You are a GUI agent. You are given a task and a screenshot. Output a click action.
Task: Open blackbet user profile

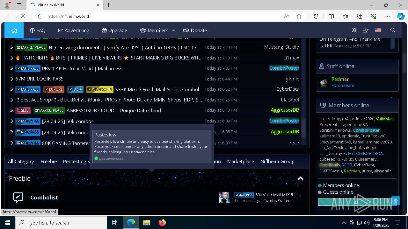tap(290, 100)
